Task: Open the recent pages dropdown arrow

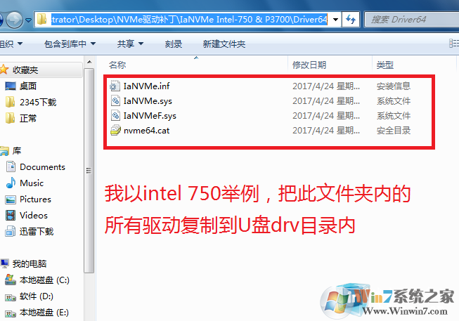Action: 28,20
